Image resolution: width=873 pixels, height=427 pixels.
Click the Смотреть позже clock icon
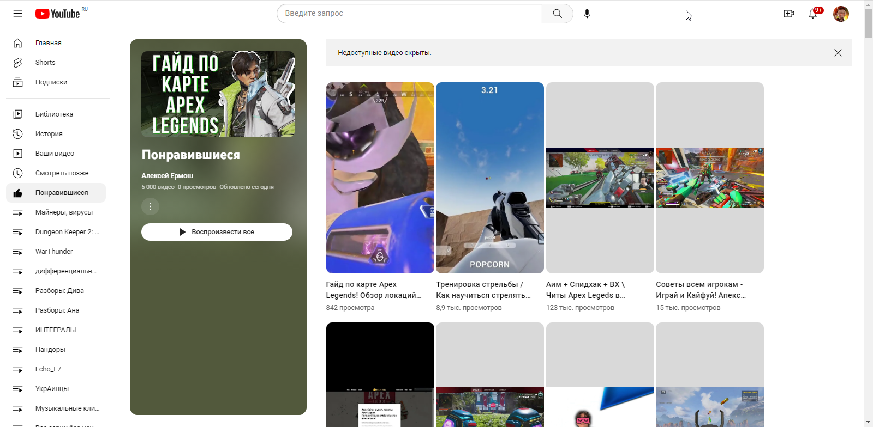coord(18,173)
